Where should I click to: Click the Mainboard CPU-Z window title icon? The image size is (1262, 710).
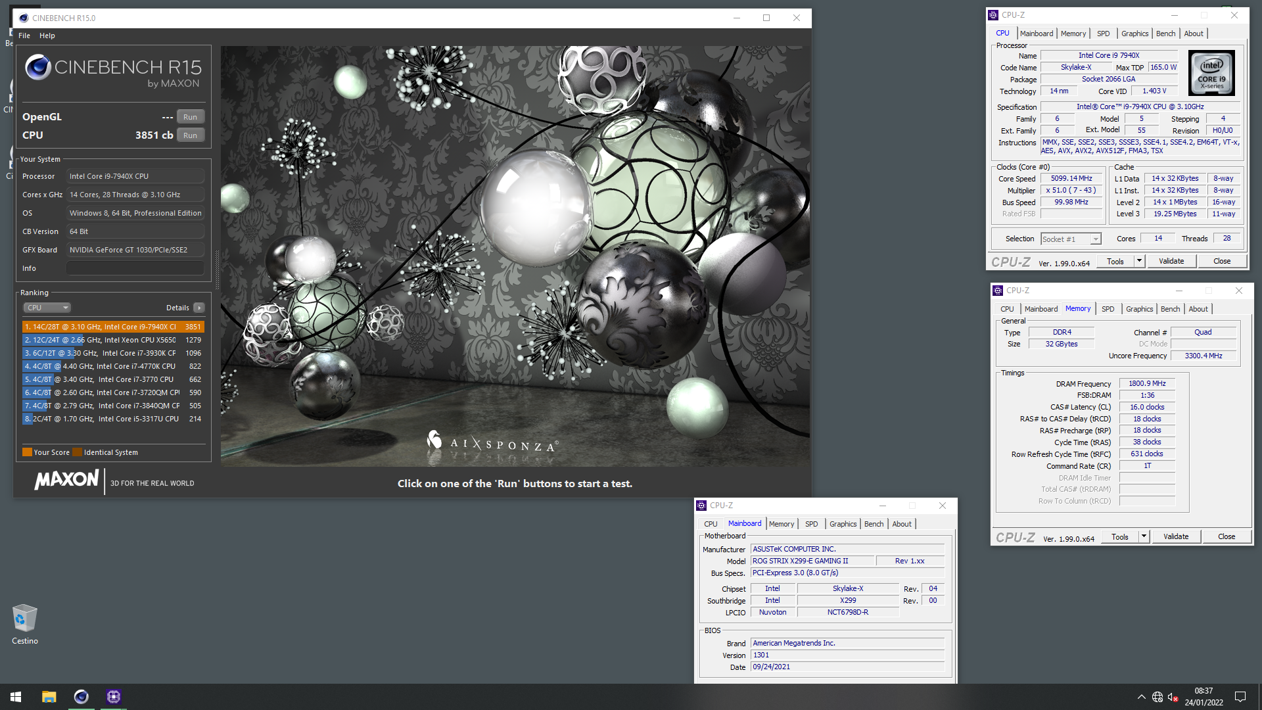[x=701, y=506]
